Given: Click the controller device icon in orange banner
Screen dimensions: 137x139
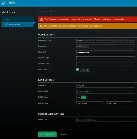Looking at the screenshot, I should pyautogui.click(x=41, y=26).
